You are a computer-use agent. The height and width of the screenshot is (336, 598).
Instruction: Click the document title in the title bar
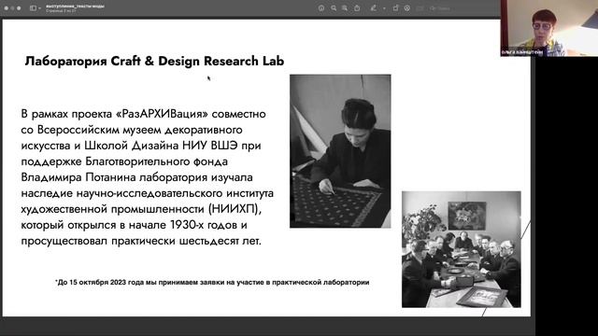[x=75, y=7]
